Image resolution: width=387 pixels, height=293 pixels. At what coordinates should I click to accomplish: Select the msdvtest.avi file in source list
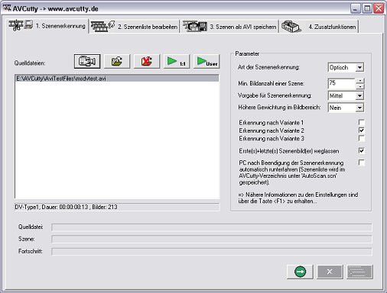[117, 79]
